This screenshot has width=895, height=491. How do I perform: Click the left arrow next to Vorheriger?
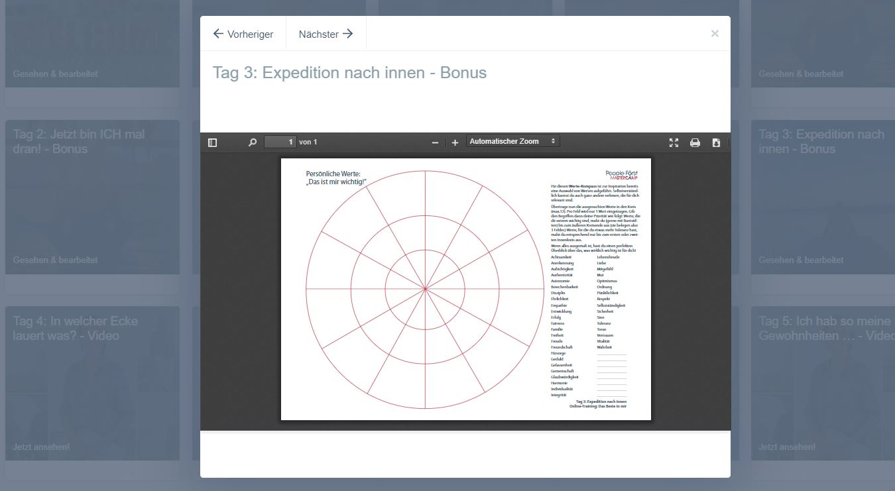click(218, 34)
